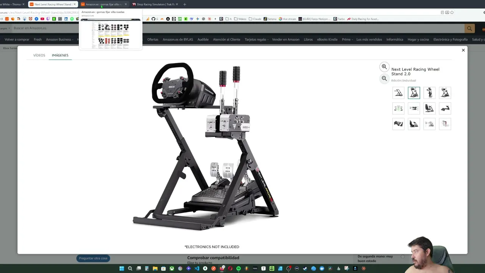Open the GitHub bookmark icon
This screenshot has width=485, height=273.
pyautogui.click(x=153, y=19)
